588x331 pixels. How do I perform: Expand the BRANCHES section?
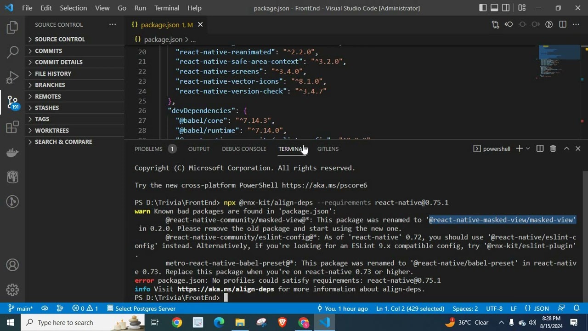(x=74, y=85)
